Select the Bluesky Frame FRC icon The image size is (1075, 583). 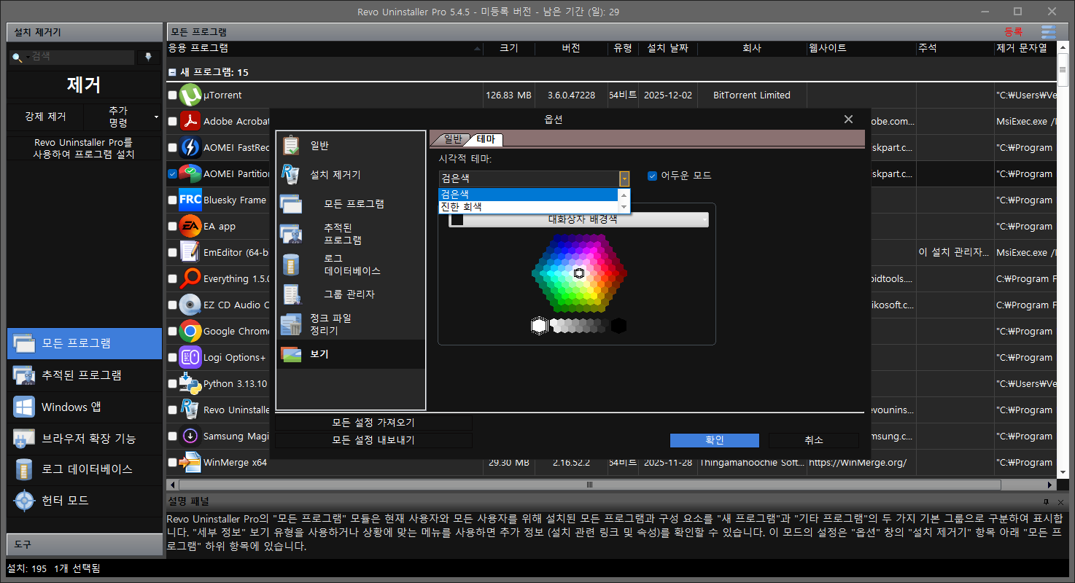click(190, 200)
